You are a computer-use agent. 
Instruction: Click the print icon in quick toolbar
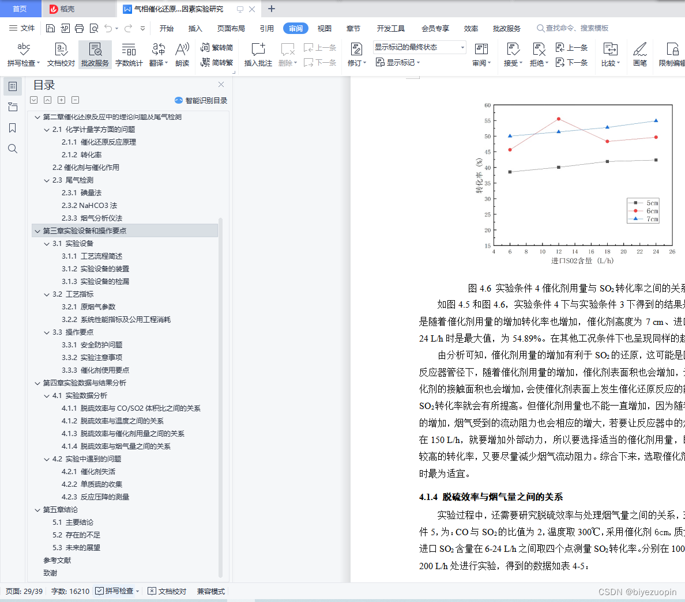pos(79,28)
